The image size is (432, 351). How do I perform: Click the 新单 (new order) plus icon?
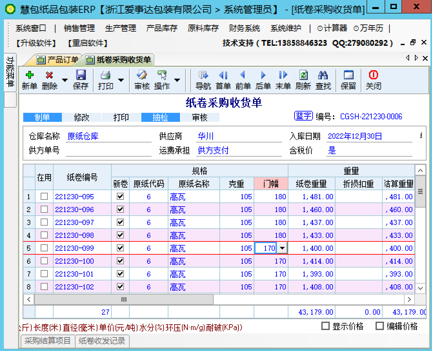(29, 75)
